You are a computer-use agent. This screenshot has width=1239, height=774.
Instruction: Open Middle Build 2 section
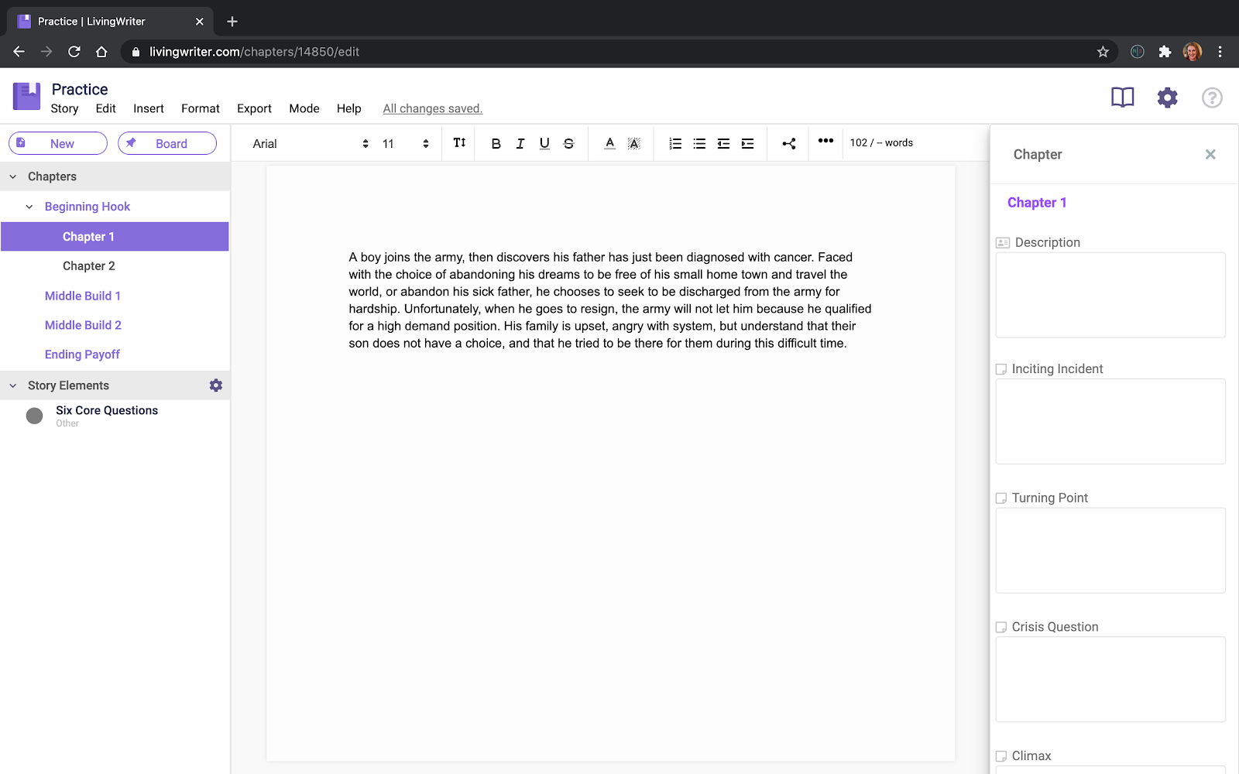point(83,325)
